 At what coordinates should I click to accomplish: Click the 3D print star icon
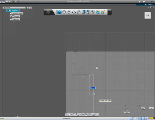tap(98, 12)
